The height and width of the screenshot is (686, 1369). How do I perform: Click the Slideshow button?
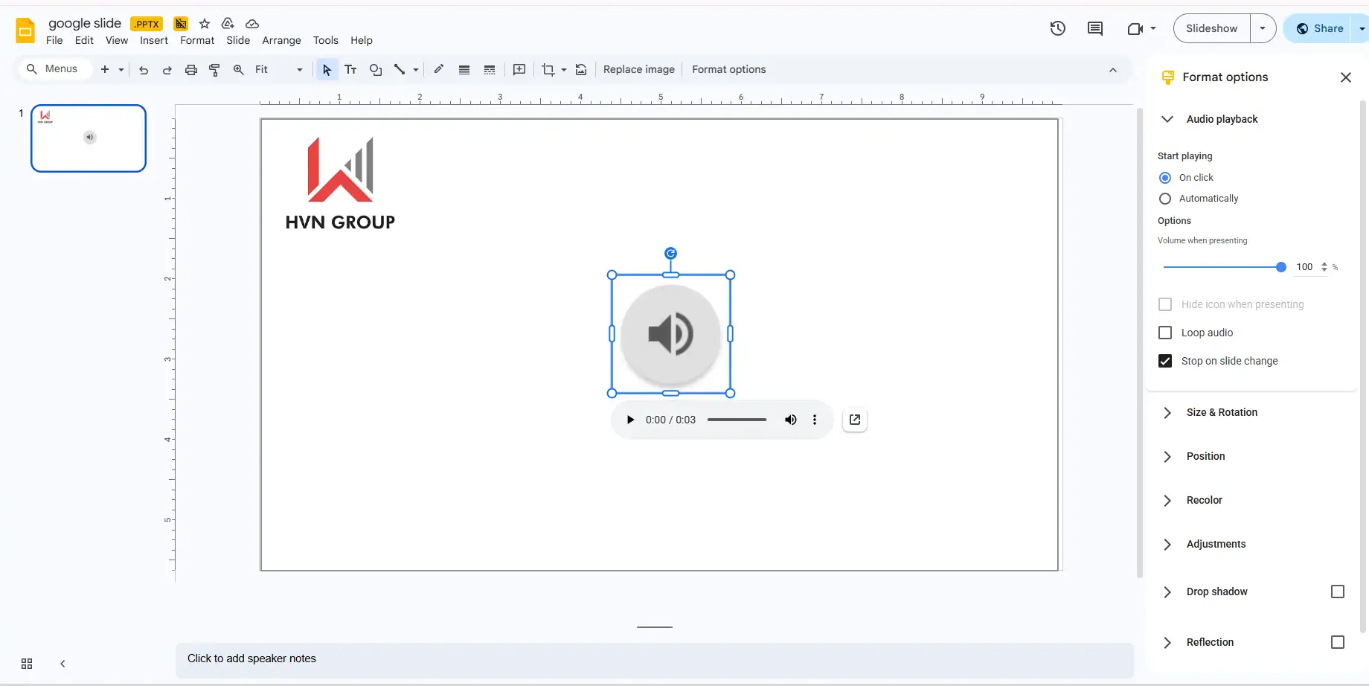[1211, 28]
